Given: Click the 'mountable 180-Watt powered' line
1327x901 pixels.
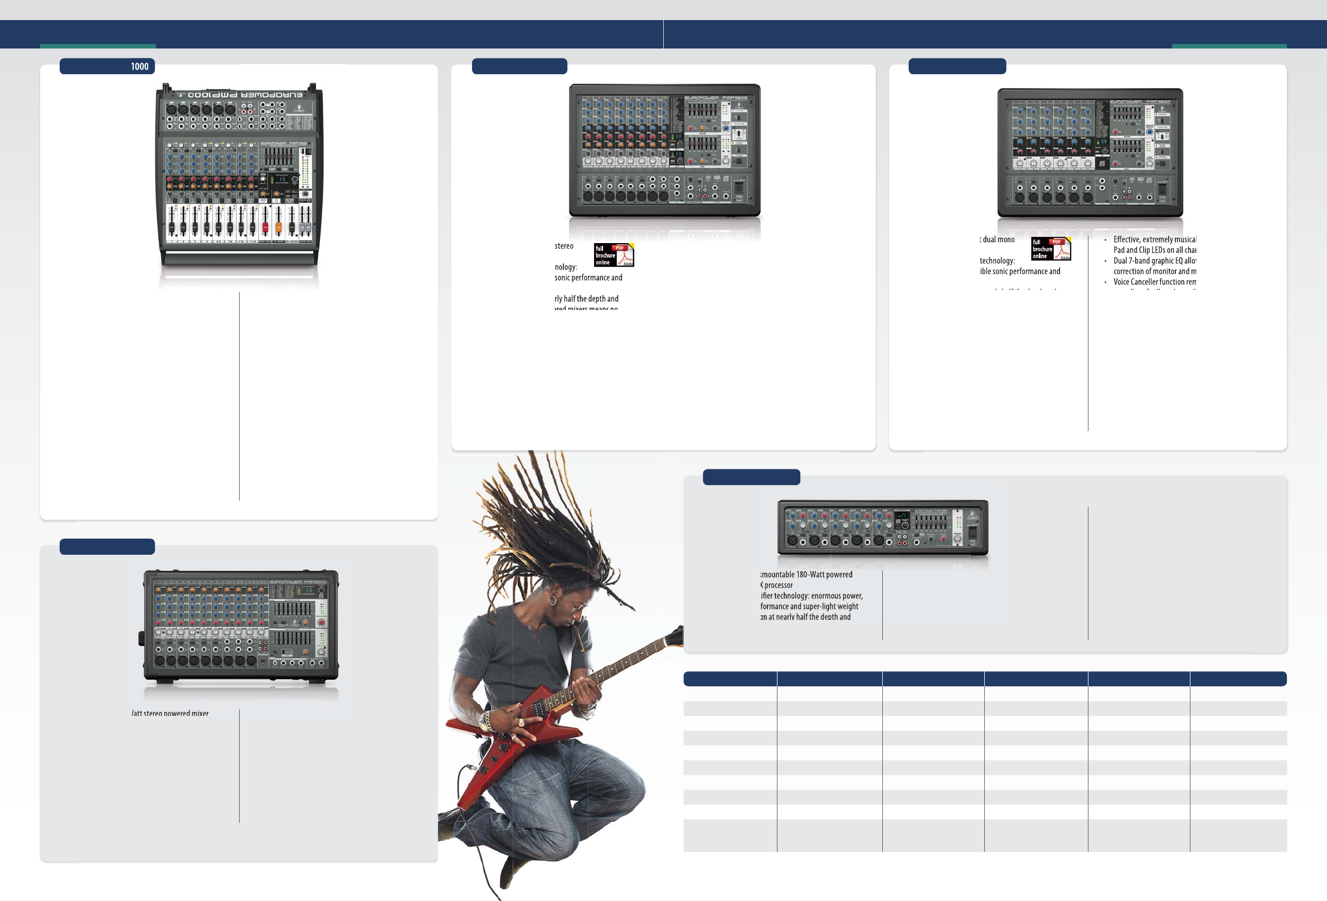Looking at the screenshot, I should 806,575.
